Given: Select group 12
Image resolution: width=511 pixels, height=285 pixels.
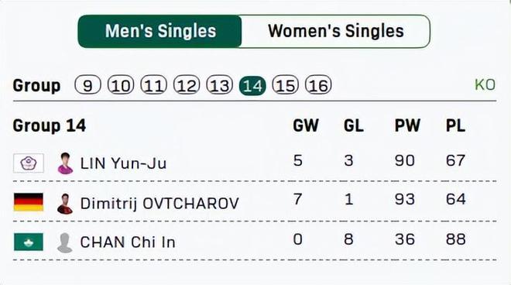Looking at the screenshot, I should click(187, 85).
